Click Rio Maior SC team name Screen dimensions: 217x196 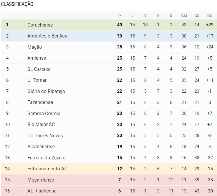pos(41,125)
